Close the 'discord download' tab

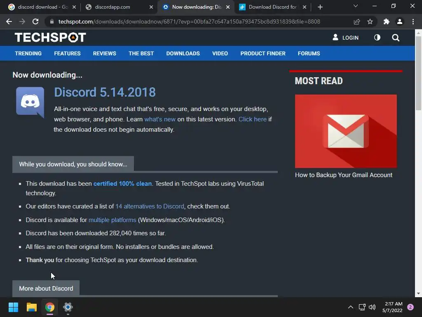pos(74,7)
